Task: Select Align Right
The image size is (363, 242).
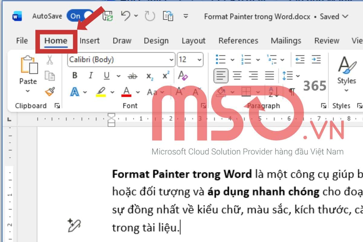Action: (253, 76)
